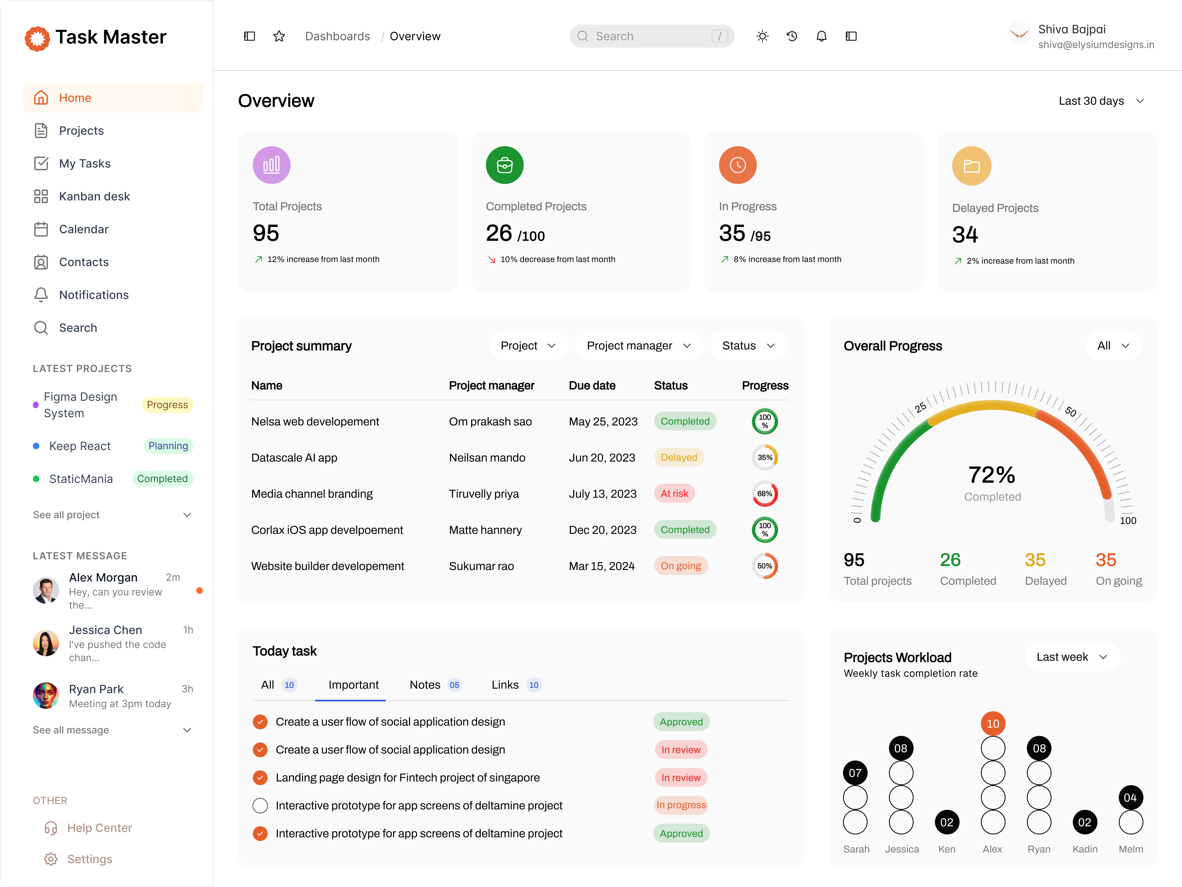Open the history clock icon
This screenshot has width=1182, height=887.
pyautogui.click(x=792, y=36)
